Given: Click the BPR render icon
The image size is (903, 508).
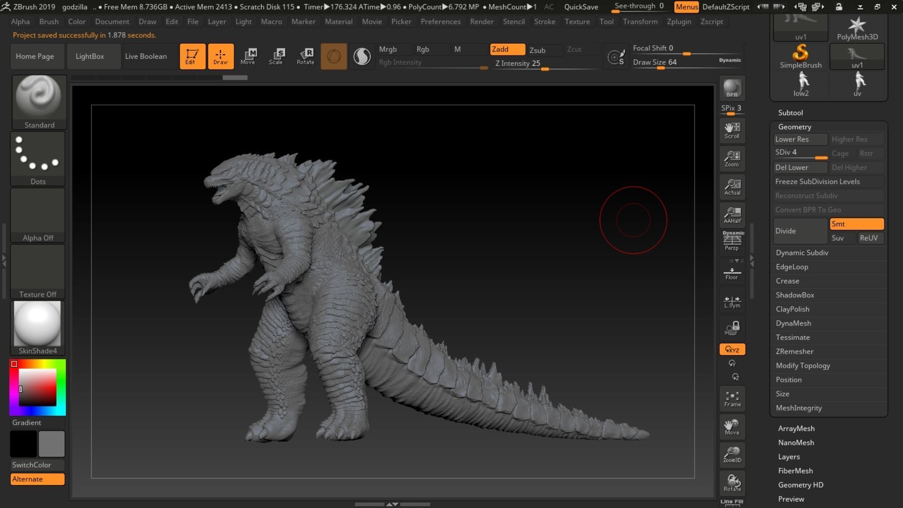Looking at the screenshot, I should (x=732, y=88).
